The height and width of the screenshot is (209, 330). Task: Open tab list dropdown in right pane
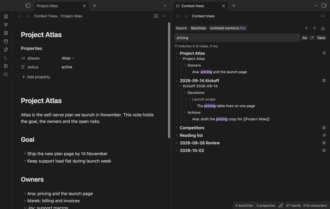click(316, 5)
